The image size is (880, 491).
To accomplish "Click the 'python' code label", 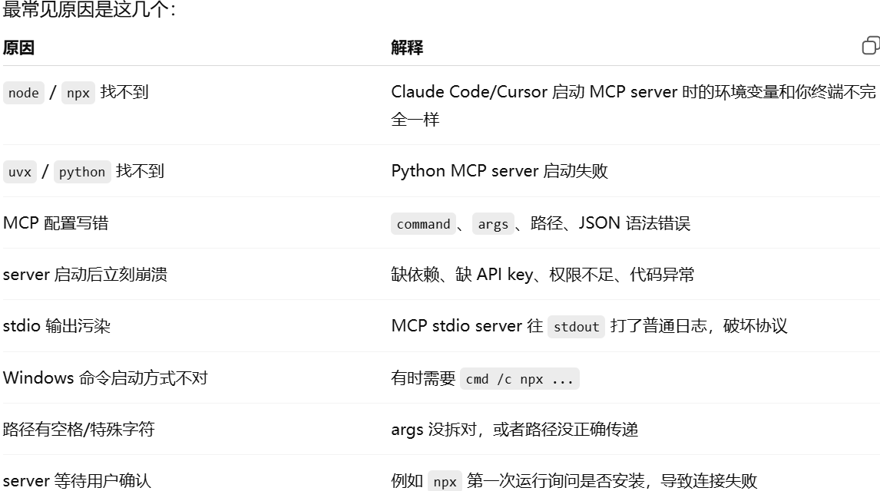I will (x=82, y=172).
